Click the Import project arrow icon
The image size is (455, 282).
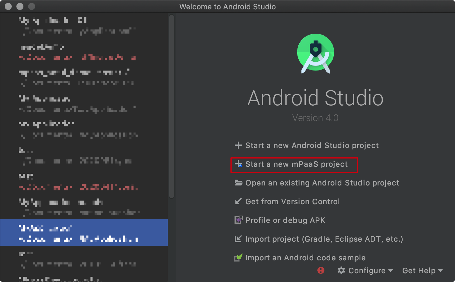point(238,239)
